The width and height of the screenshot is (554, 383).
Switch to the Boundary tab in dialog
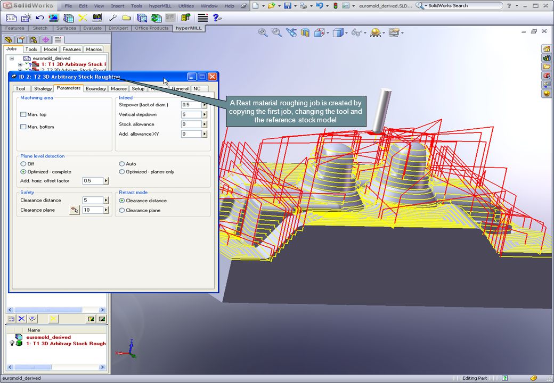(x=95, y=88)
